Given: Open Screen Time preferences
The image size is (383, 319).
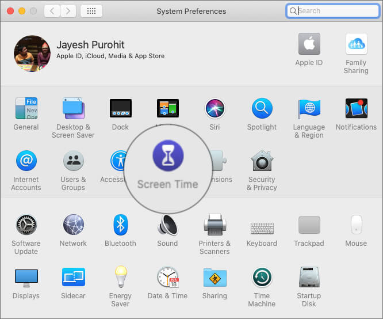Looking at the screenshot, I should pos(168,155).
